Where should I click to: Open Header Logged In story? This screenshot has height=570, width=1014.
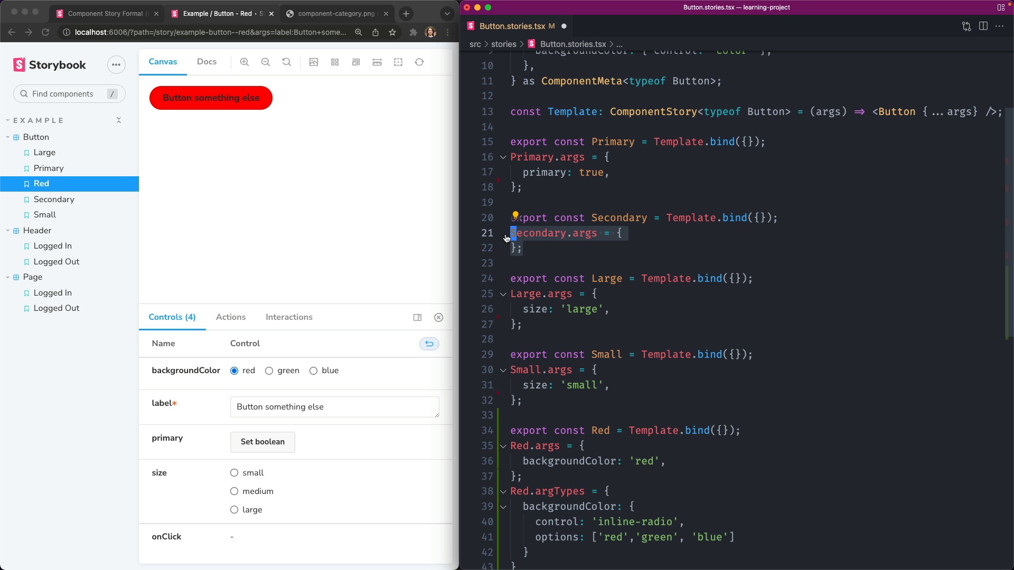coord(52,246)
